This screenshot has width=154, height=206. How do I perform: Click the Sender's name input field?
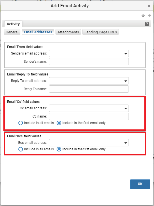coord(89,62)
